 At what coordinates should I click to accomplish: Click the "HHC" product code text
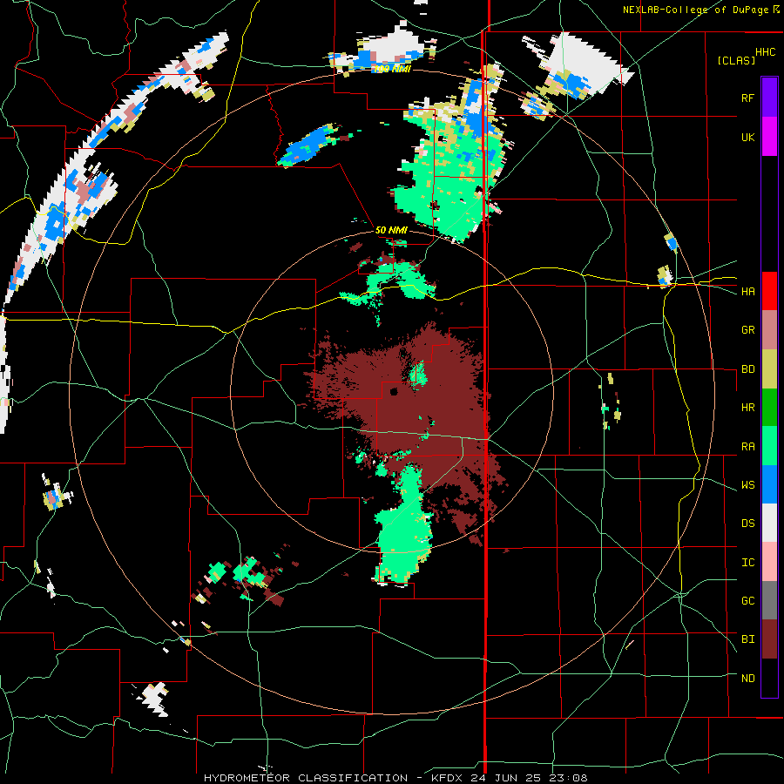[x=765, y=52]
